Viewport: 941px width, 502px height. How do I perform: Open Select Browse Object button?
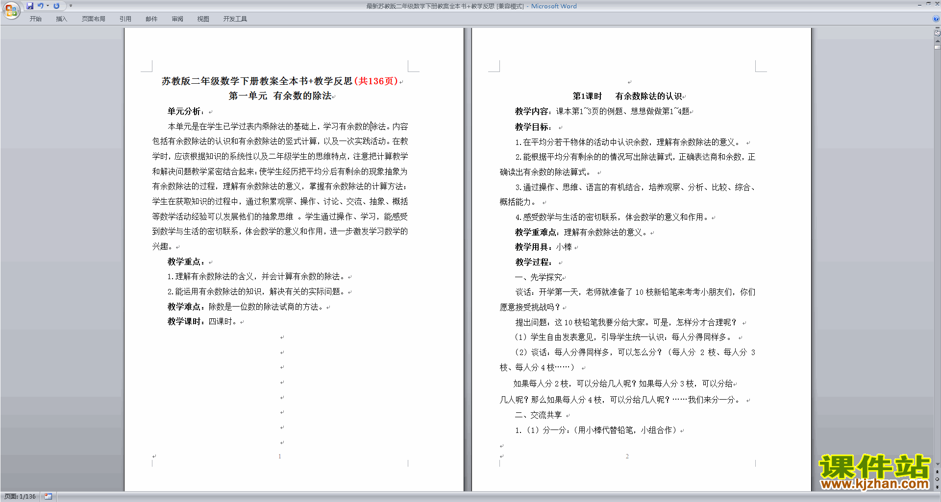click(x=937, y=479)
